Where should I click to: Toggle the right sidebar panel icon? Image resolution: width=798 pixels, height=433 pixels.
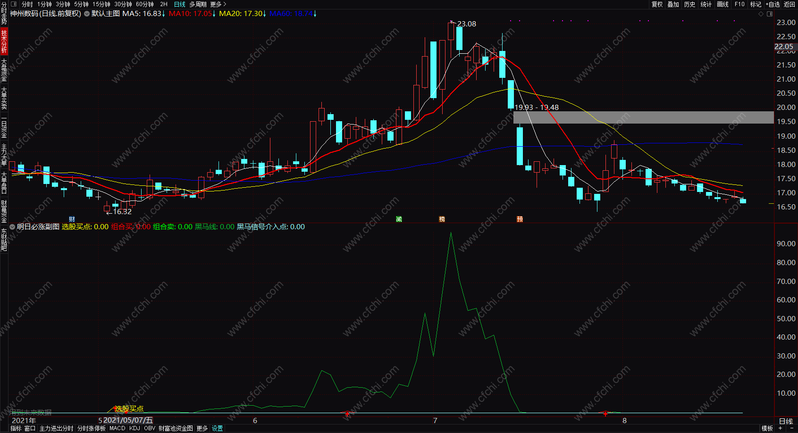click(x=770, y=14)
